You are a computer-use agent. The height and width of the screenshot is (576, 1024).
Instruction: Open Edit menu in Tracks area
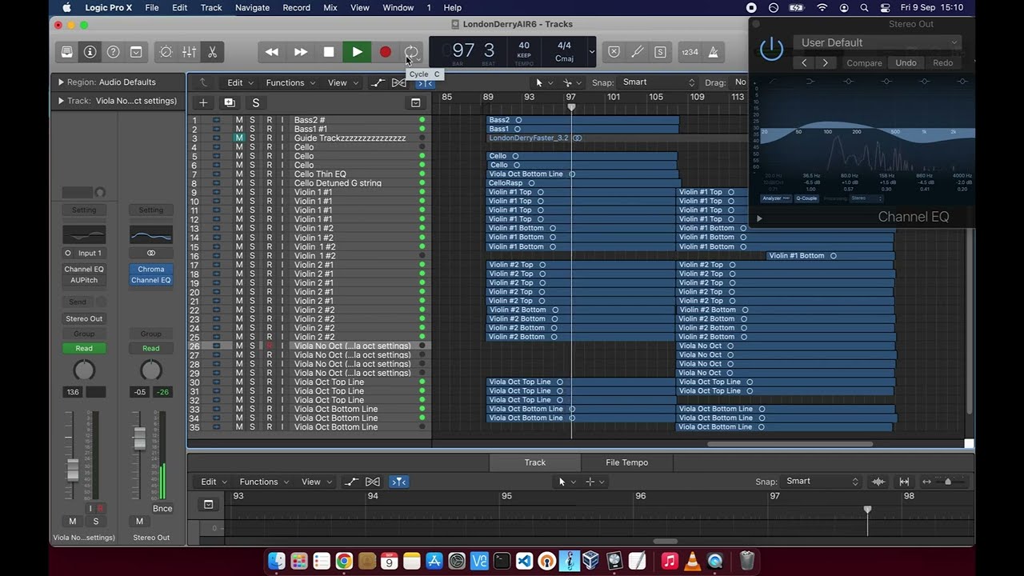(239, 82)
